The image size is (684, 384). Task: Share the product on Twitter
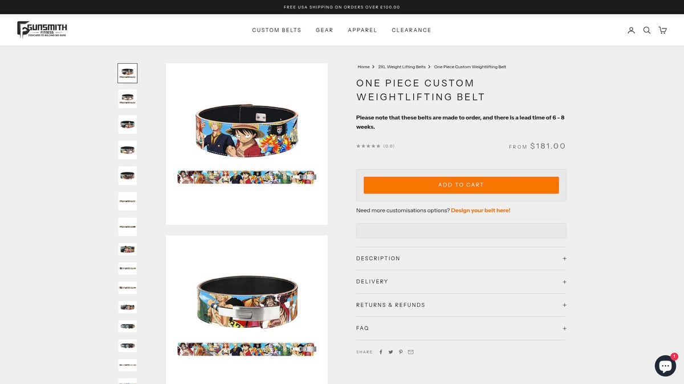[x=390, y=352]
